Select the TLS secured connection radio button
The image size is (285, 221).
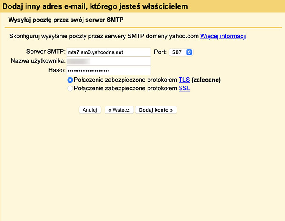70,80
